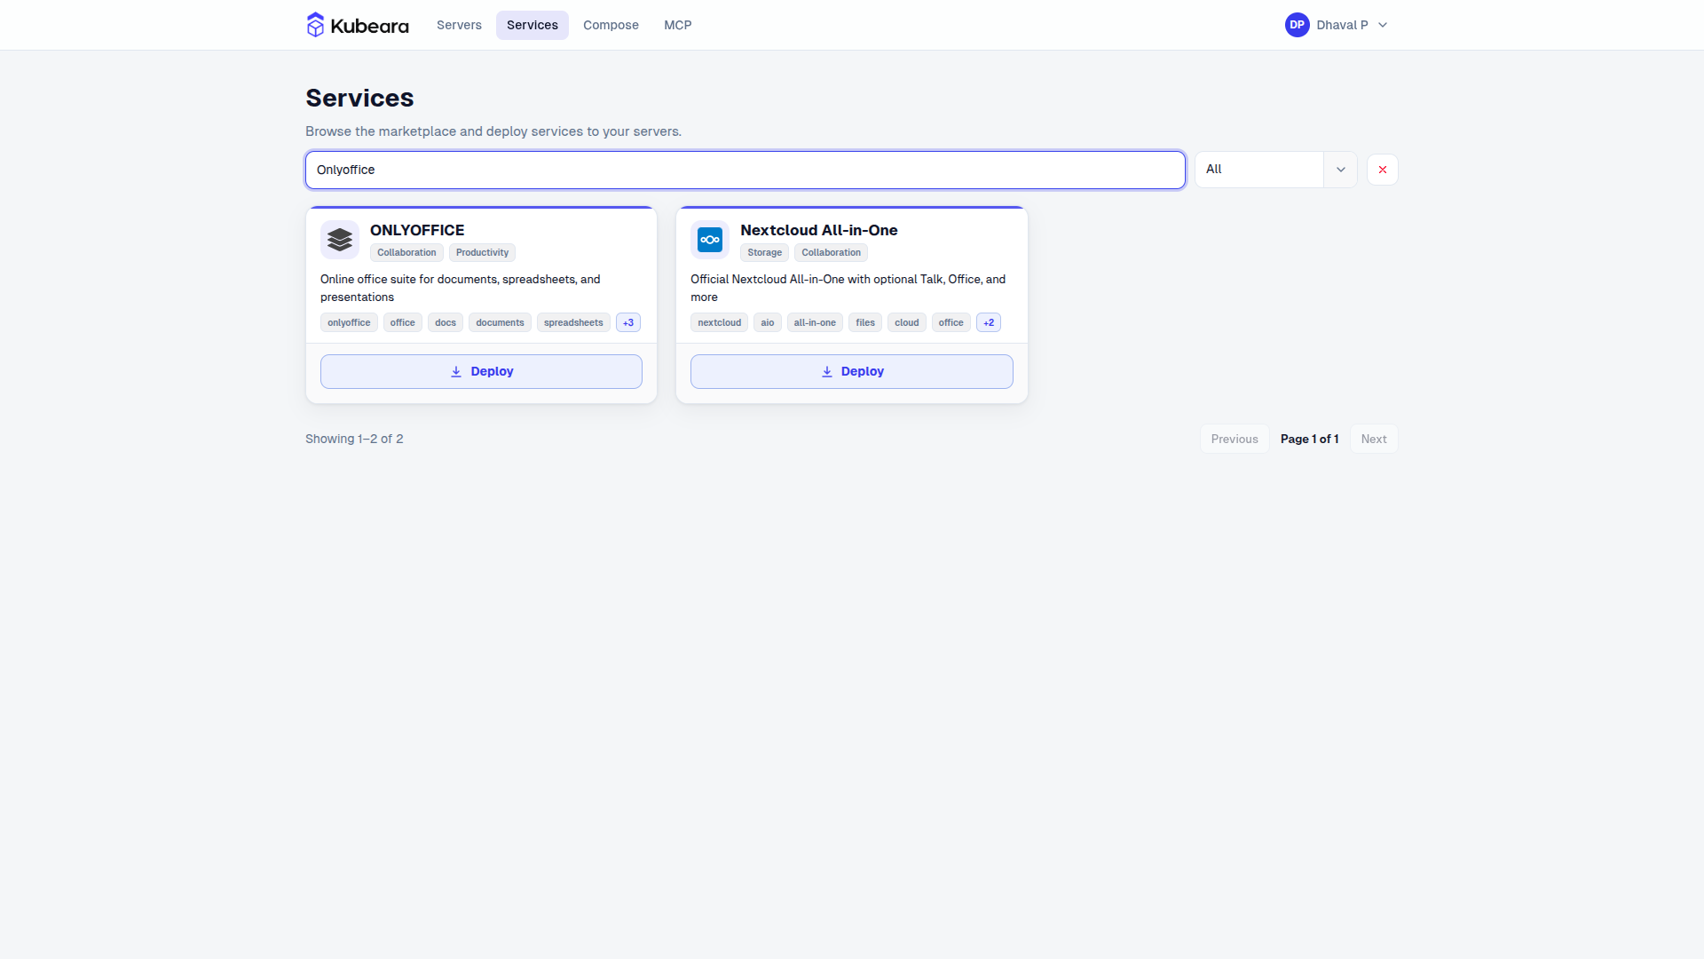Image resolution: width=1704 pixels, height=959 pixels.
Task: Click the docs tag
Action: (x=446, y=322)
